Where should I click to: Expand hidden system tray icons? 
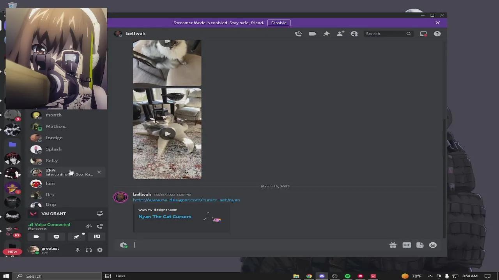point(430,276)
